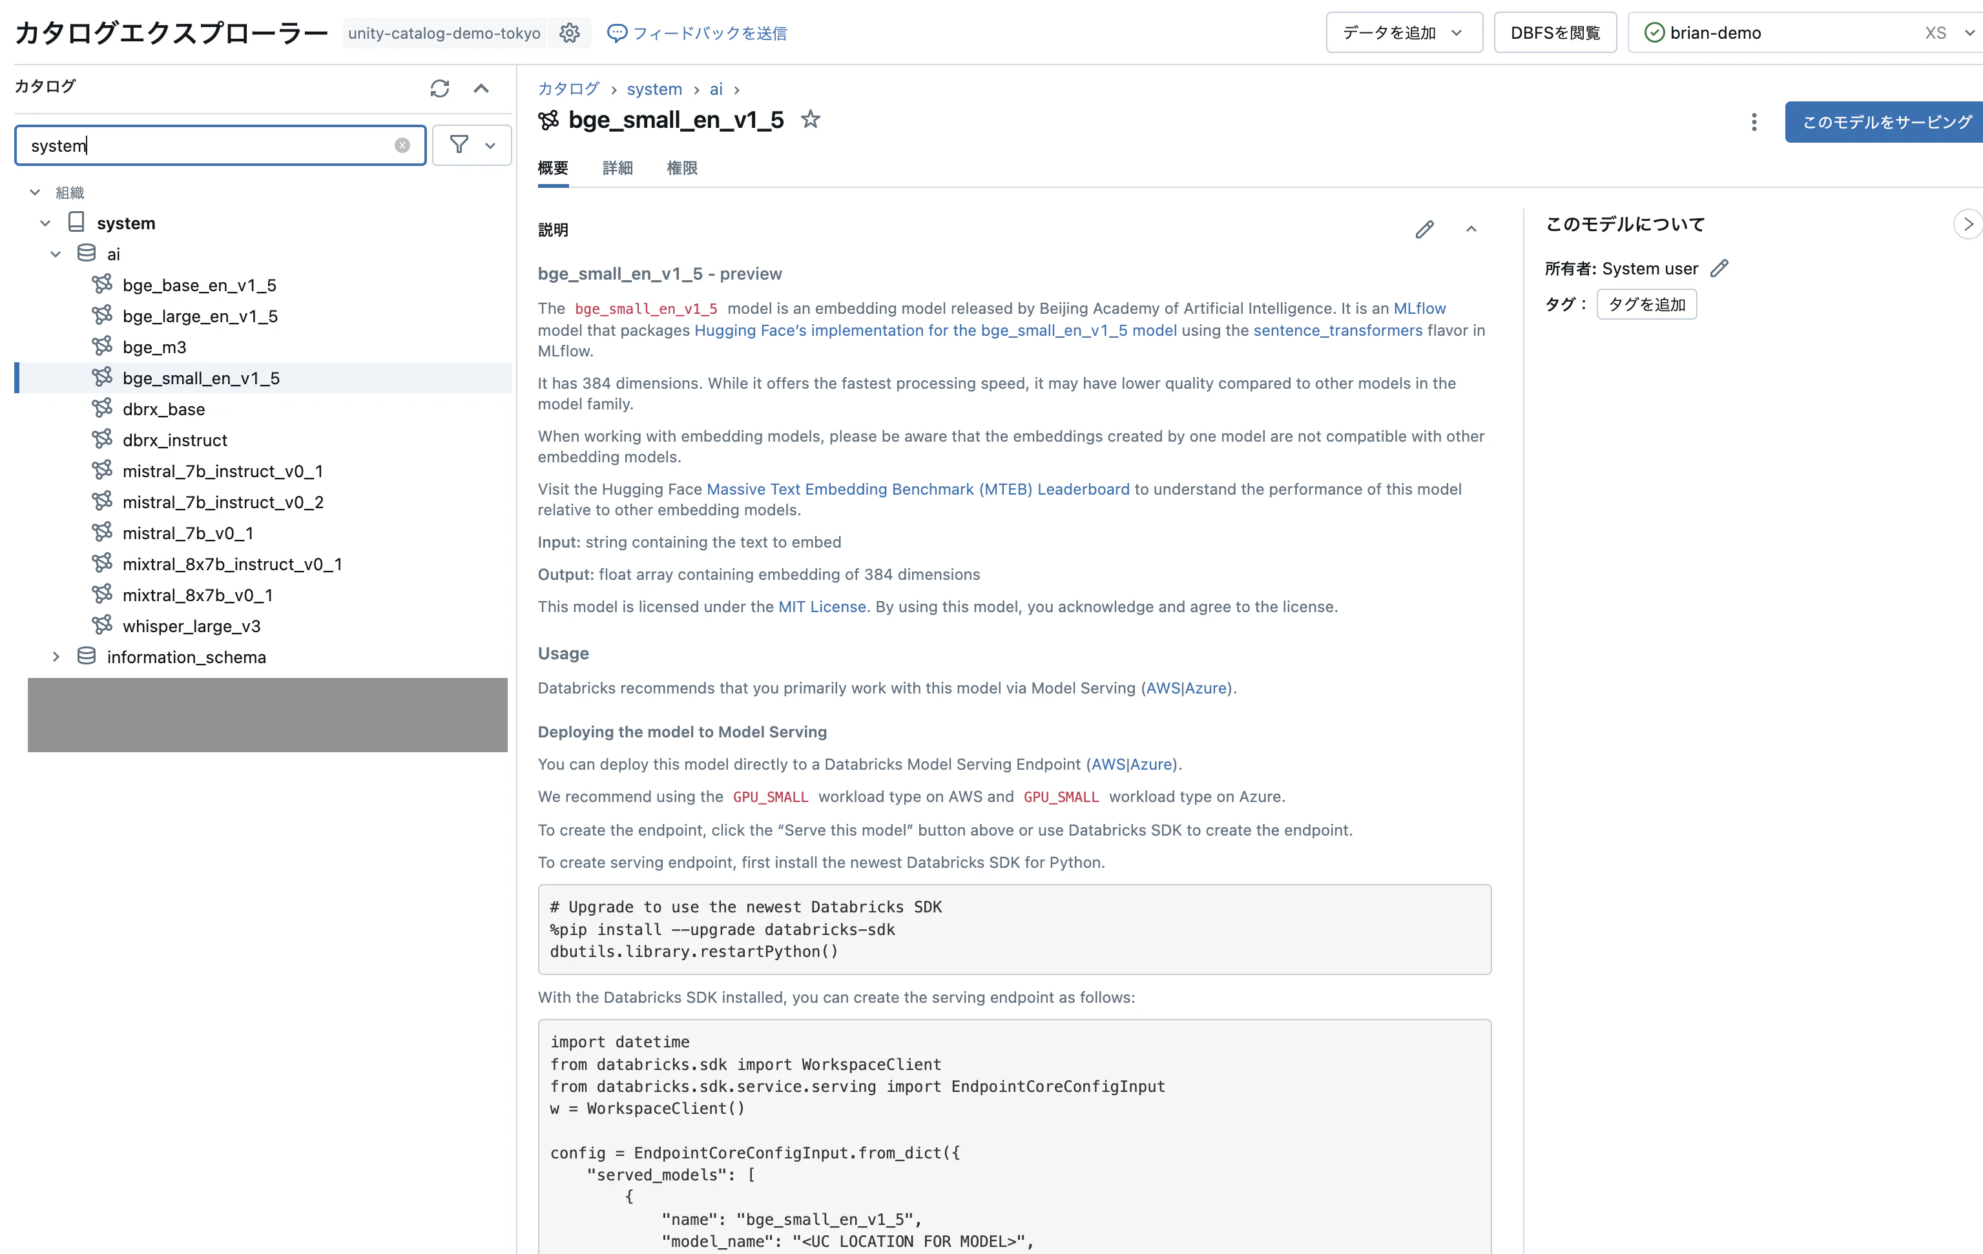This screenshot has width=1983, height=1254.
Task: Open Azure link in Usage paragraph
Action: [1205, 688]
